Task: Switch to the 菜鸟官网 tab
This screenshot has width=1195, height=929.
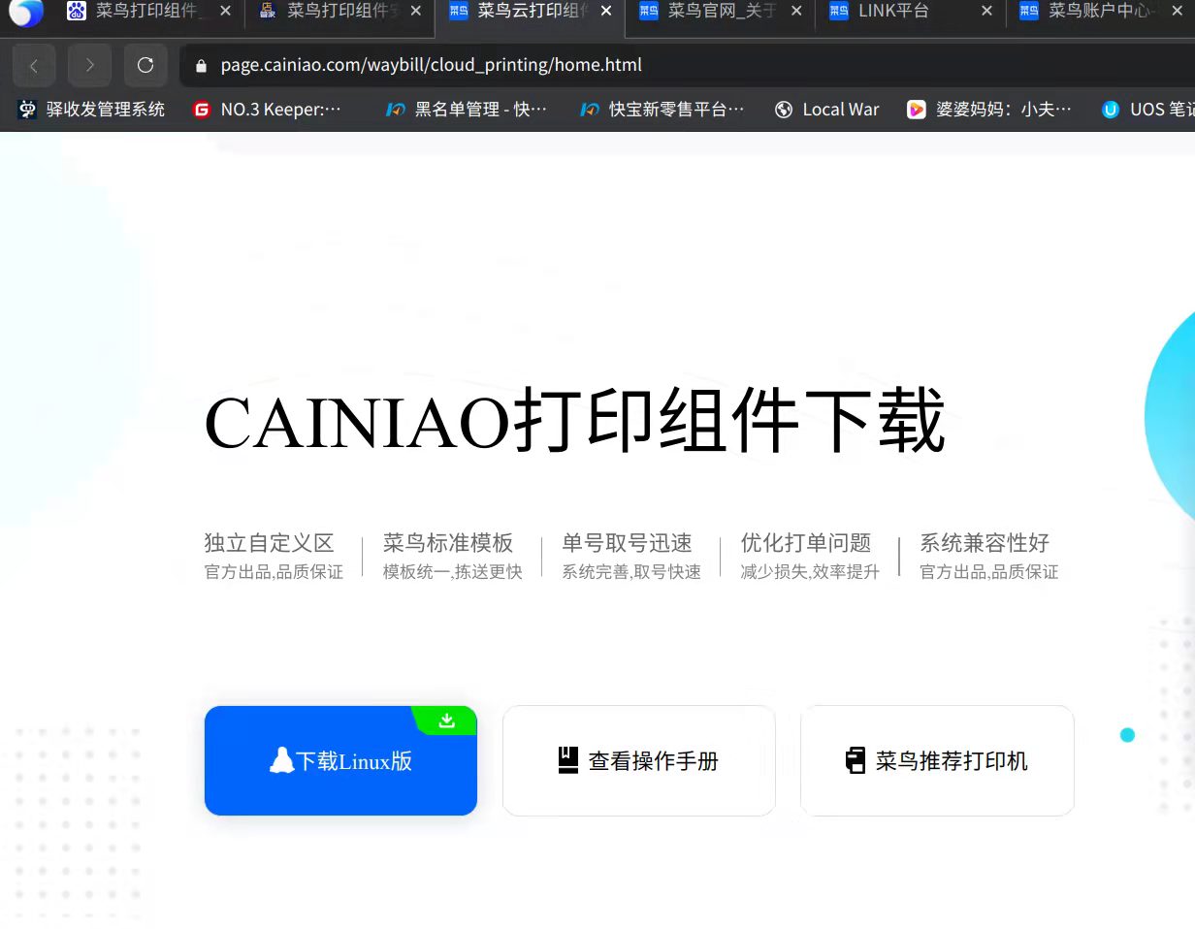Action: click(x=718, y=11)
